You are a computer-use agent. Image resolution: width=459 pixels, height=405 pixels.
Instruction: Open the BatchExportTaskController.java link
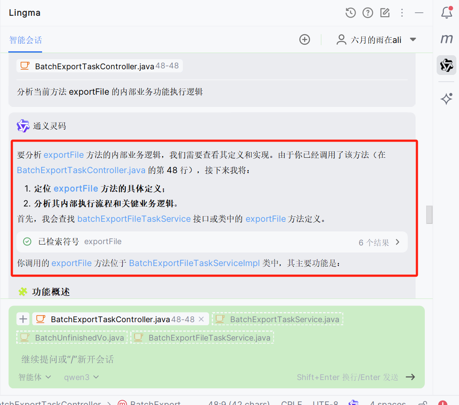[x=81, y=170]
